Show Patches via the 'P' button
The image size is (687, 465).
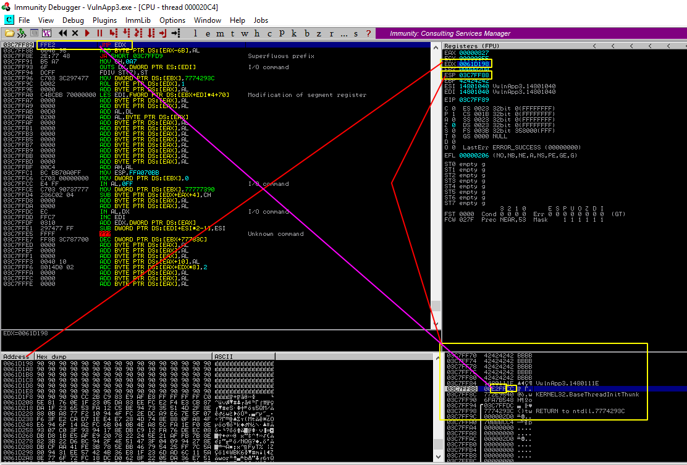[x=282, y=33]
